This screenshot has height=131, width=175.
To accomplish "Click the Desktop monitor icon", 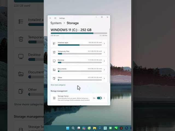I will pyautogui.click(x=54, y=61).
